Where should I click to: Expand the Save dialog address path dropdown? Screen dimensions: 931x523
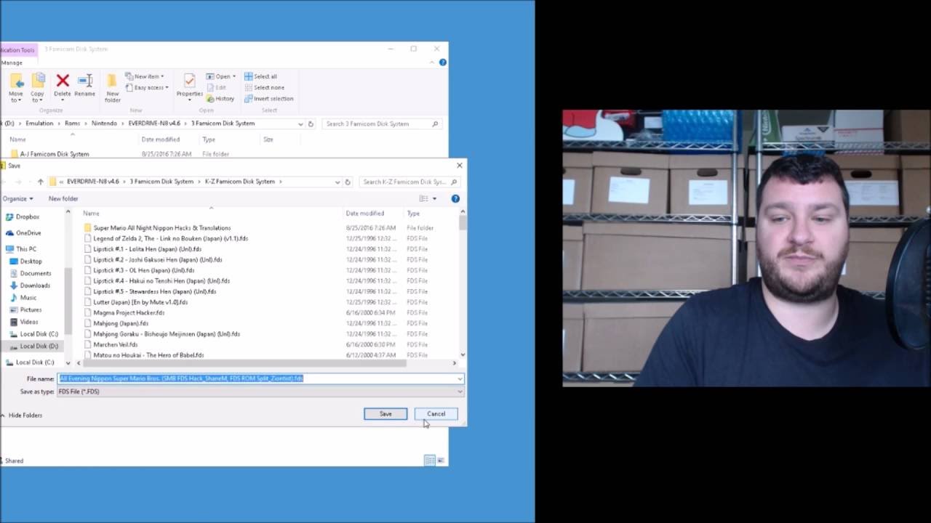pyautogui.click(x=337, y=182)
